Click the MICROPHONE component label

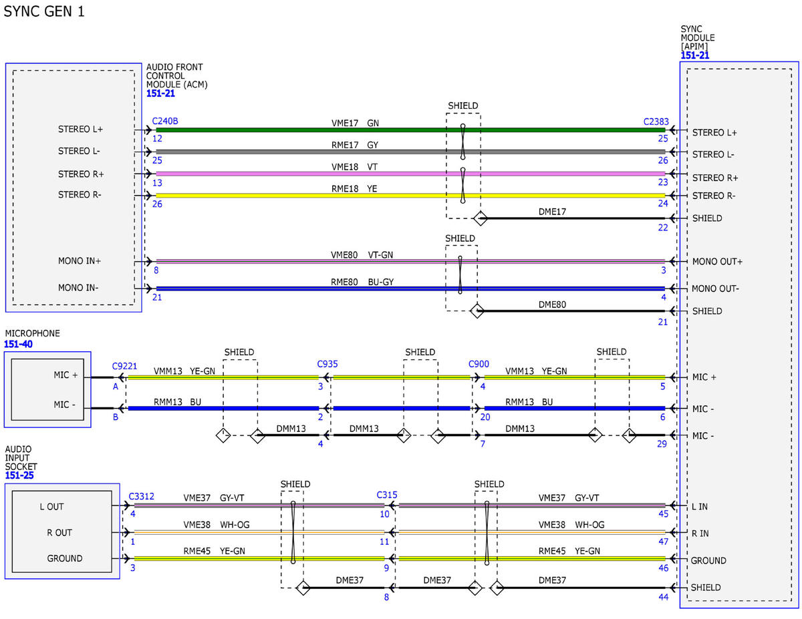coord(32,333)
